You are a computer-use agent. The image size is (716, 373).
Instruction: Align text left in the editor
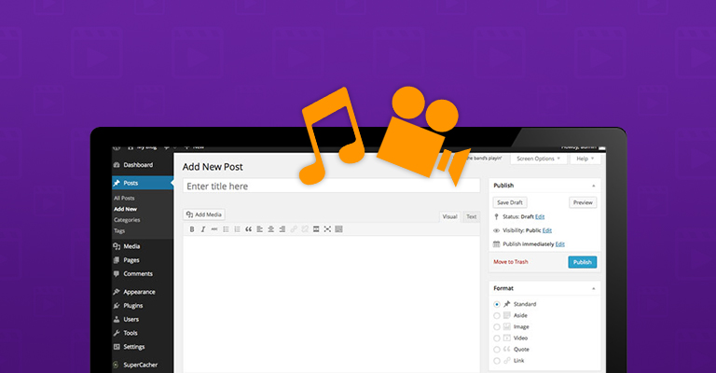pos(259,229)
